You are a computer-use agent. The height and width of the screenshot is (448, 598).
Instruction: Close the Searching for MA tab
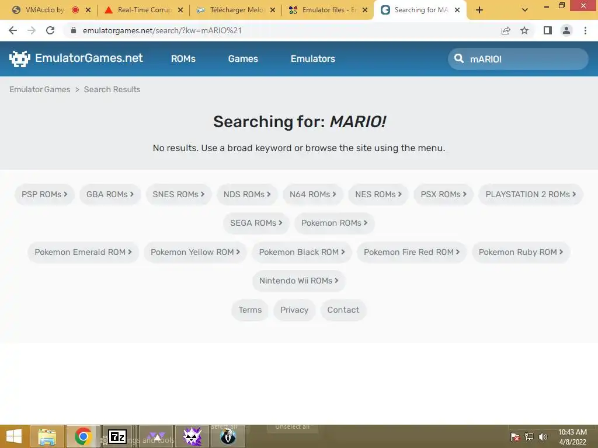[457, 10]
